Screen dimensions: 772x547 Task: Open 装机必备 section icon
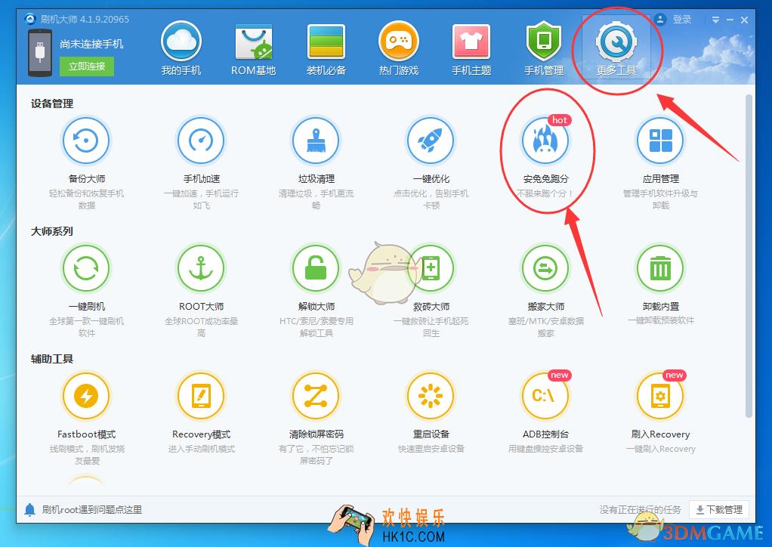[326, 42]
